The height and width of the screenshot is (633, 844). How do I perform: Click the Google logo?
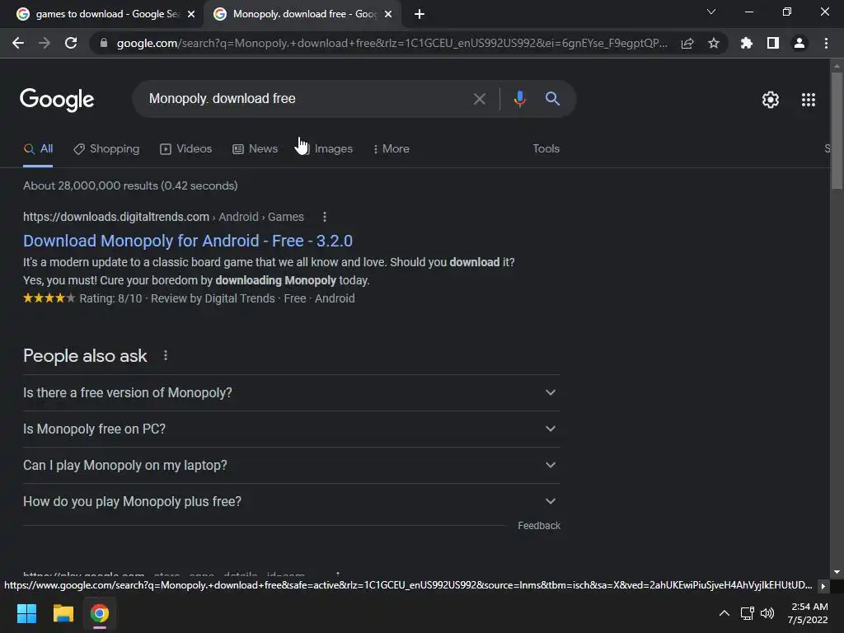tap(57, 100)
